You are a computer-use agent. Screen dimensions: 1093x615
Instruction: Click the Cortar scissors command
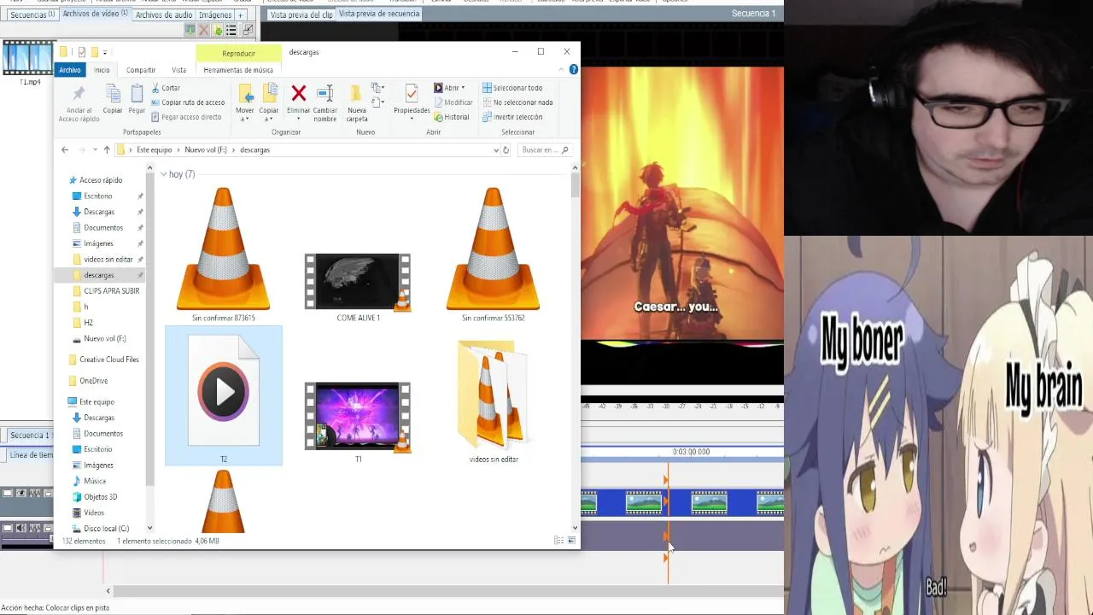[x=166, y=88]
